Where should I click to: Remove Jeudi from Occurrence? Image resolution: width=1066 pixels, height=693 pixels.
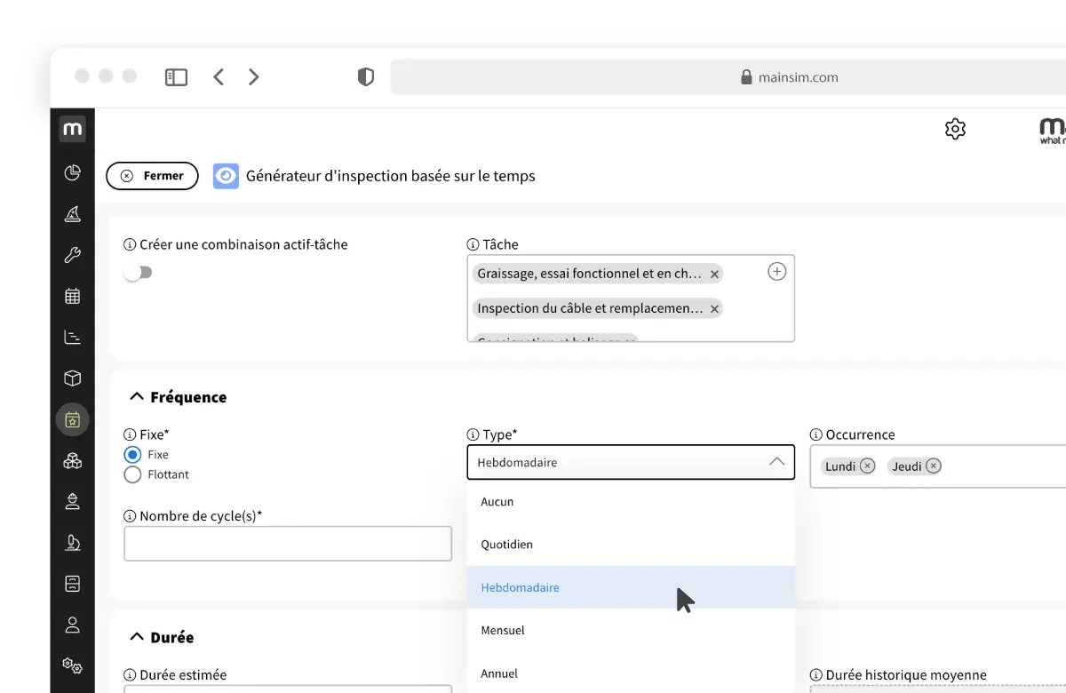click(x=934, y=466)
